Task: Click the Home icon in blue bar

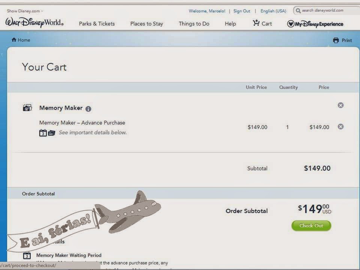Action: [13, 40]
